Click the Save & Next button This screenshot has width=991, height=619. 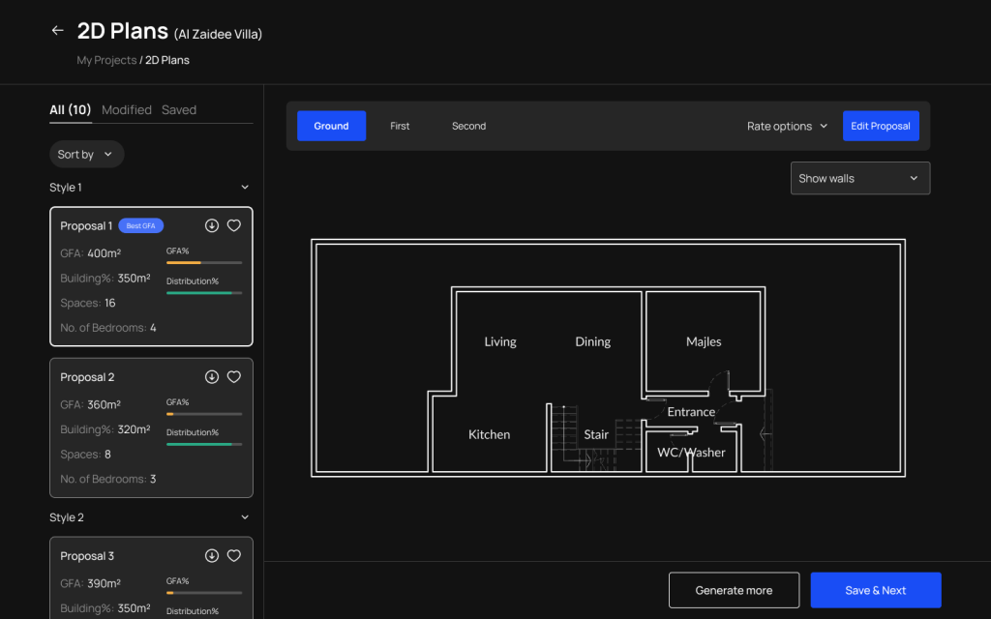coord(875,590)
